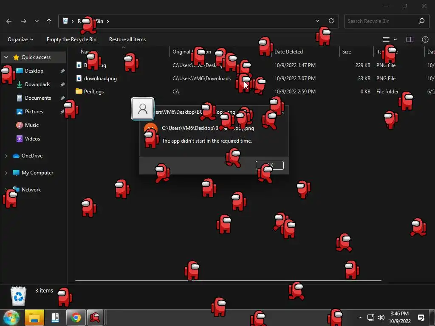
Task: Open Videos in navigation pane
Action: coord(32,139)
